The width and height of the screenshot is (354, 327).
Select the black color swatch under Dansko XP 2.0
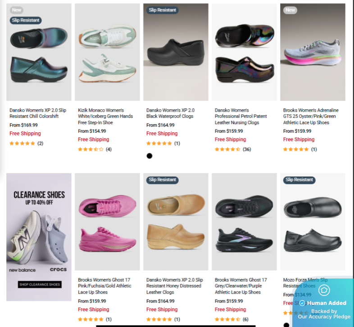click(149, 156)
